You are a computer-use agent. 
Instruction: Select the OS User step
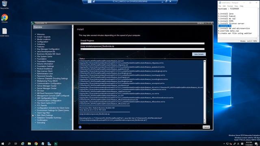(x=41, y=91)
